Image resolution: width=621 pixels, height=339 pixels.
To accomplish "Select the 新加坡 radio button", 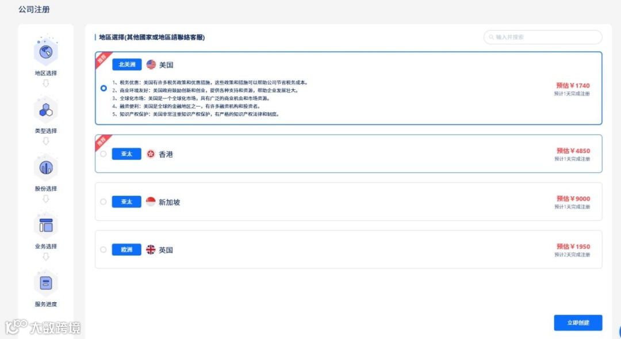I will [x=103, y=201].
